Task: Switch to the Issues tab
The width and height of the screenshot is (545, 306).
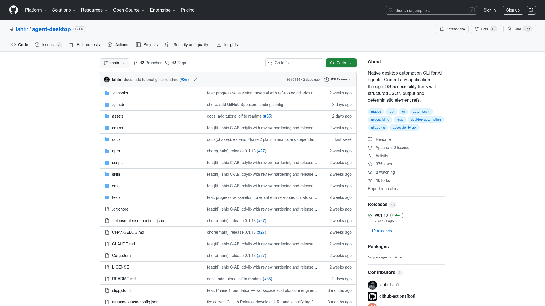Action: point(48,45)
